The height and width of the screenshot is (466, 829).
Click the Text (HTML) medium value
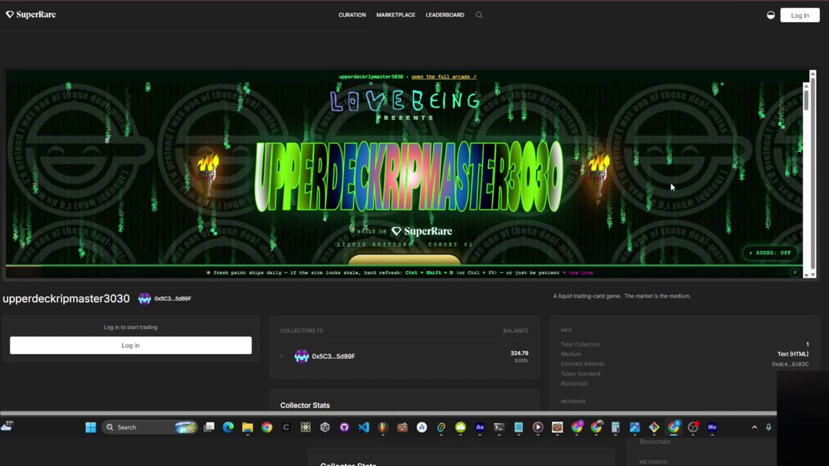tap(793, 354)
